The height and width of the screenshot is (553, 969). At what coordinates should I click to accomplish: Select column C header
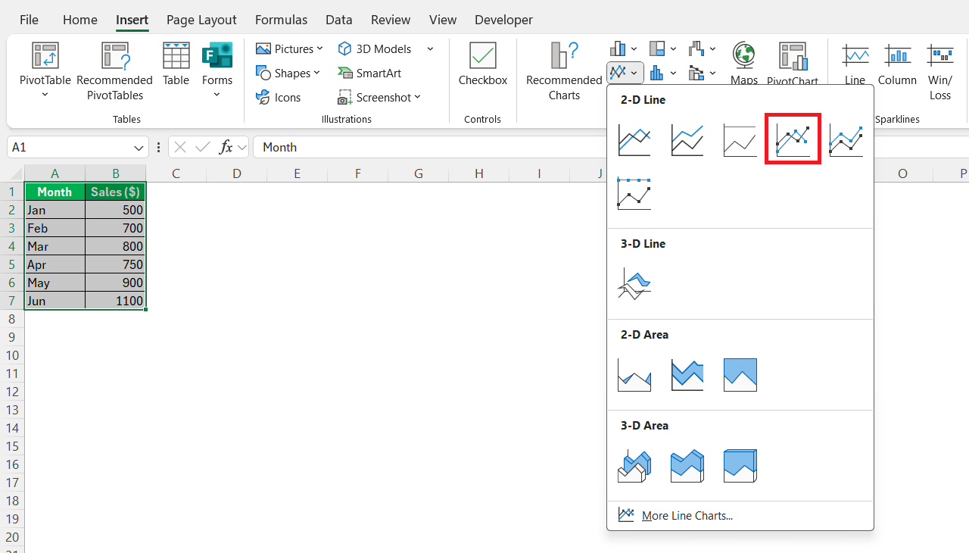[176, 173]
